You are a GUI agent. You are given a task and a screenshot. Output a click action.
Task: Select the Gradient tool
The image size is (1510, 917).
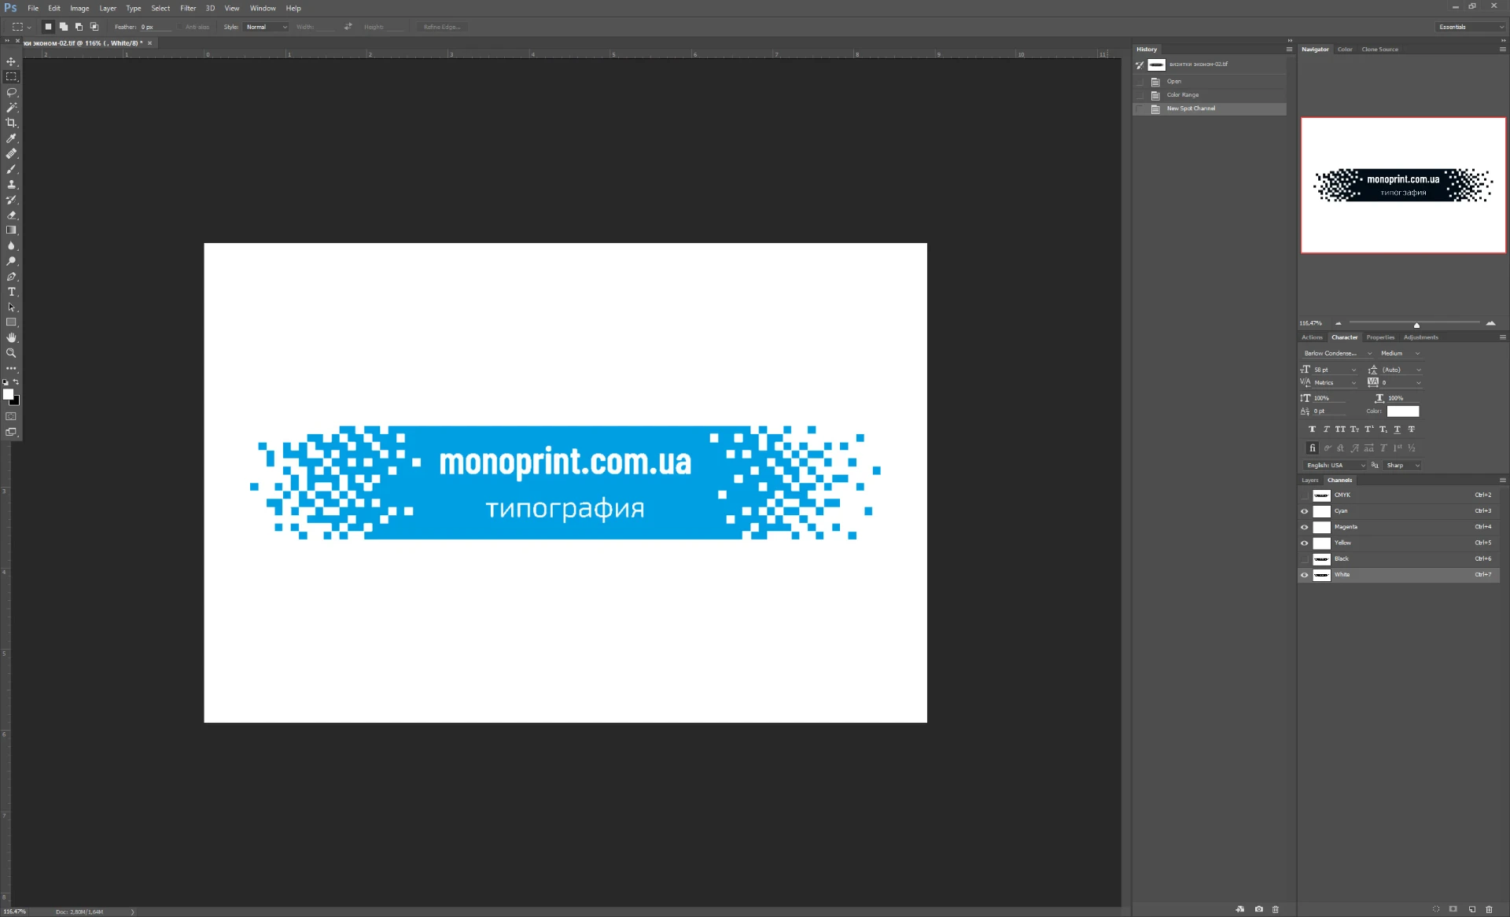tap(11, 230)
